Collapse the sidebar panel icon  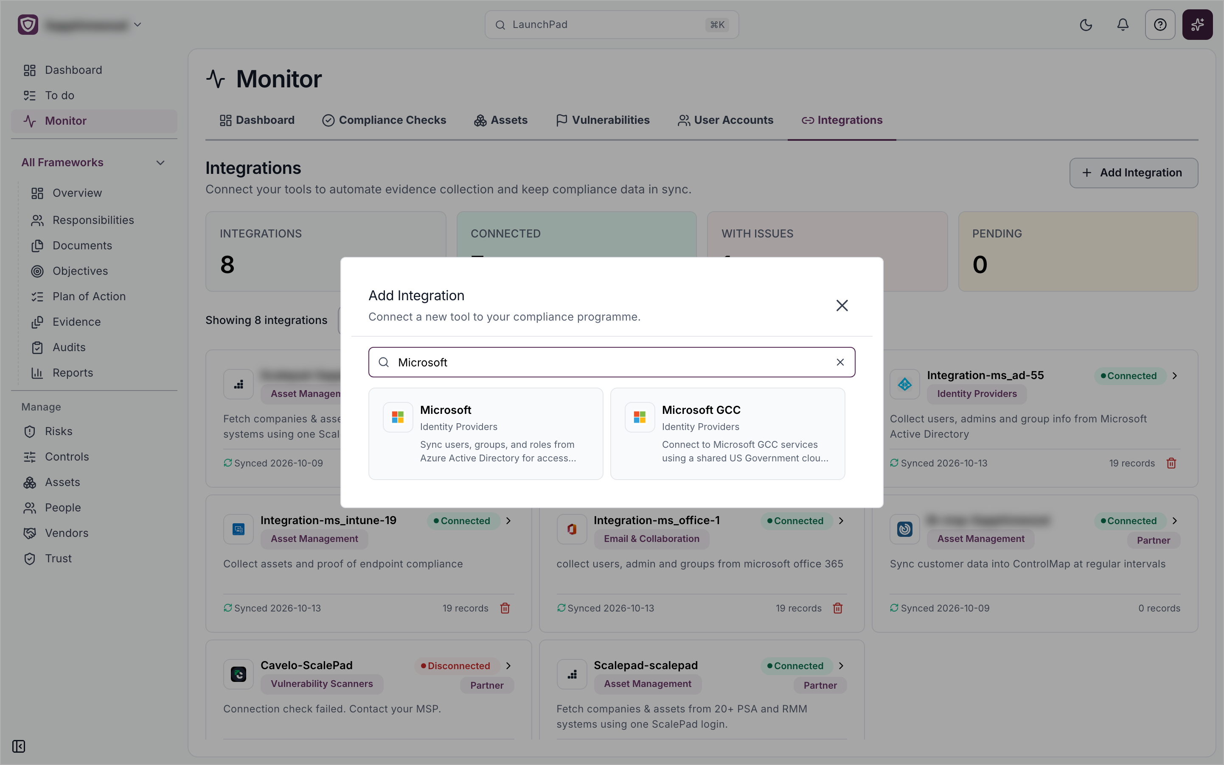[x=19, y=746]
